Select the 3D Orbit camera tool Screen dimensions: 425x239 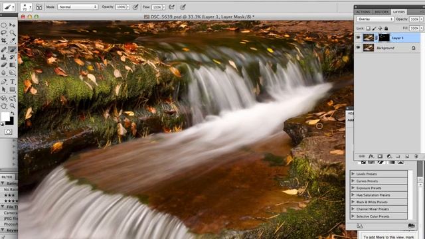pyautogui.click(x=13, y=98)
